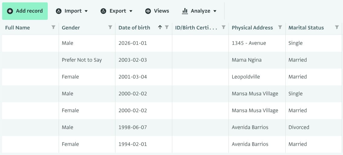
Task: Click the bar chart Analyze icon
Action: 185,11
